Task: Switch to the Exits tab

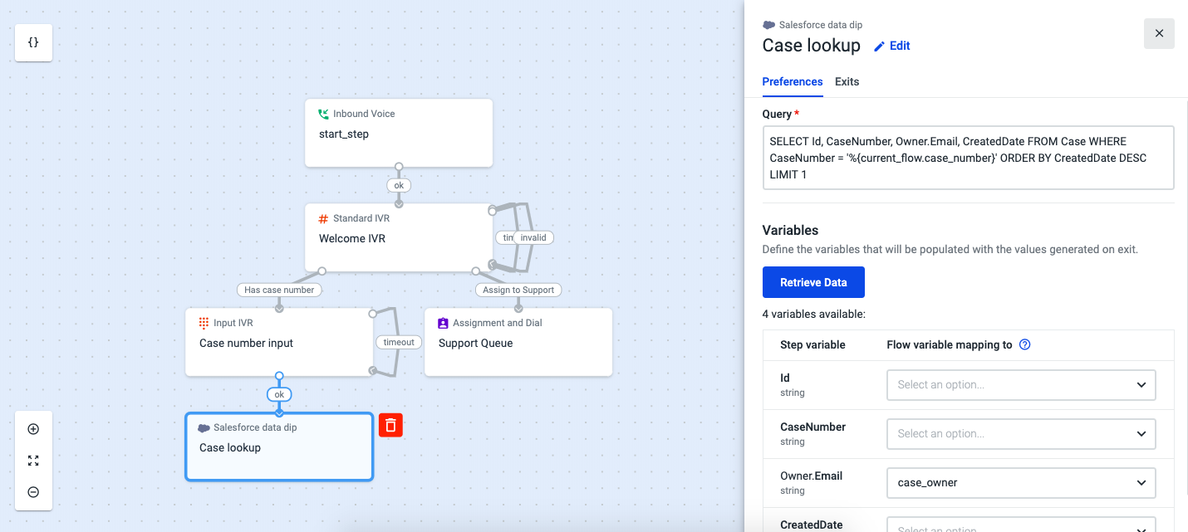Action: [847, 81]
